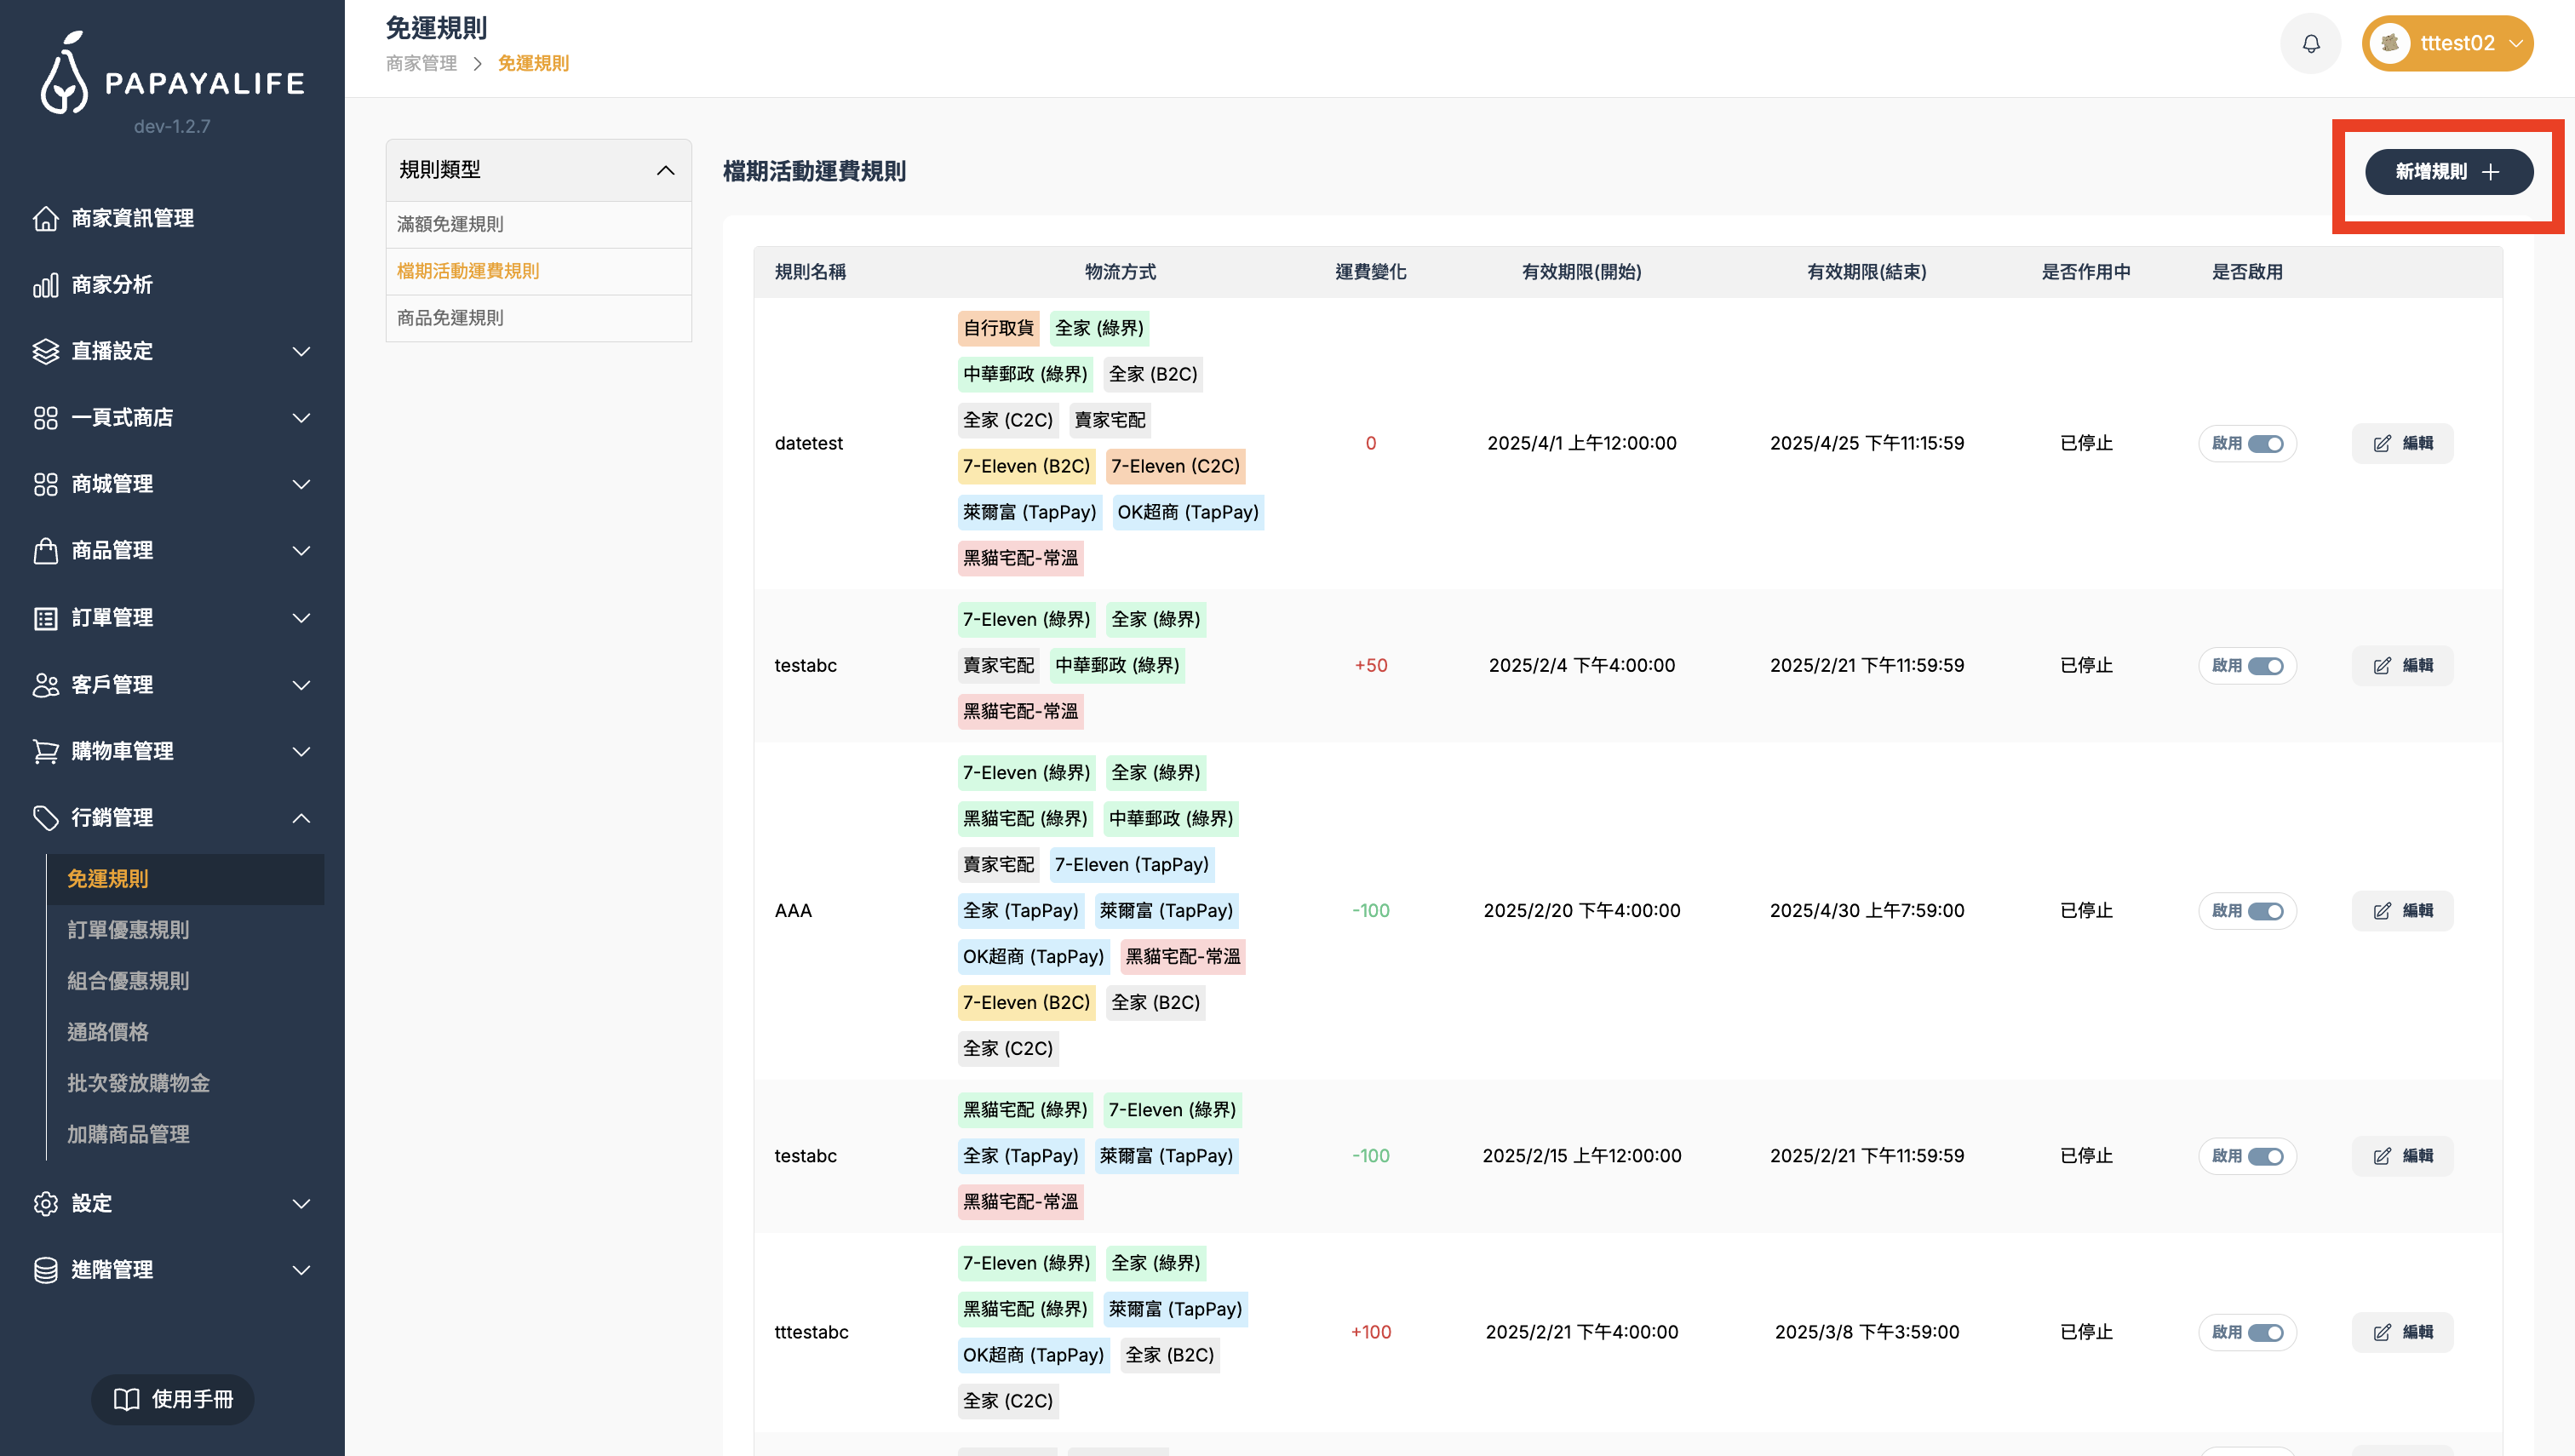Toggle 啟用 for the AAA rule

pos(2265,910)
